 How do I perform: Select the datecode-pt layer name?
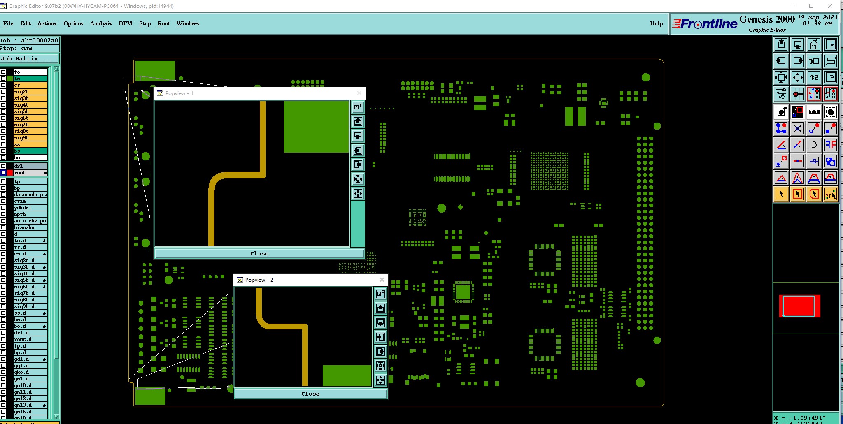[30, 195]
